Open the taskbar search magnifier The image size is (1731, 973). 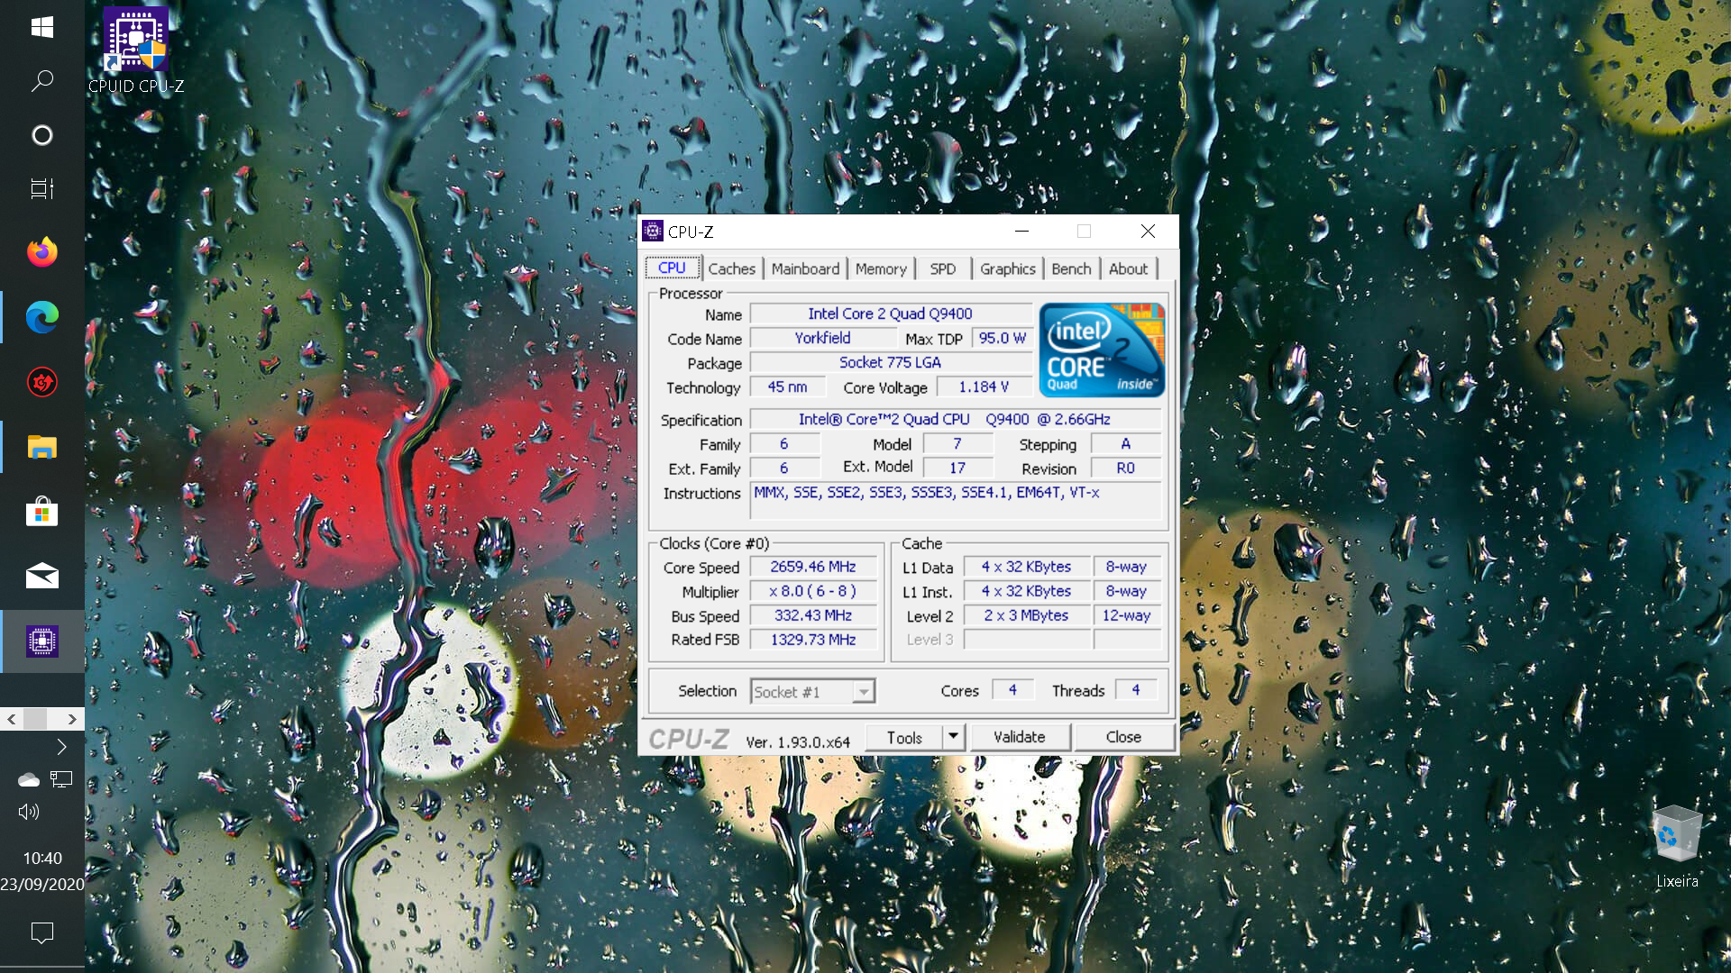(x=41, y=81)
